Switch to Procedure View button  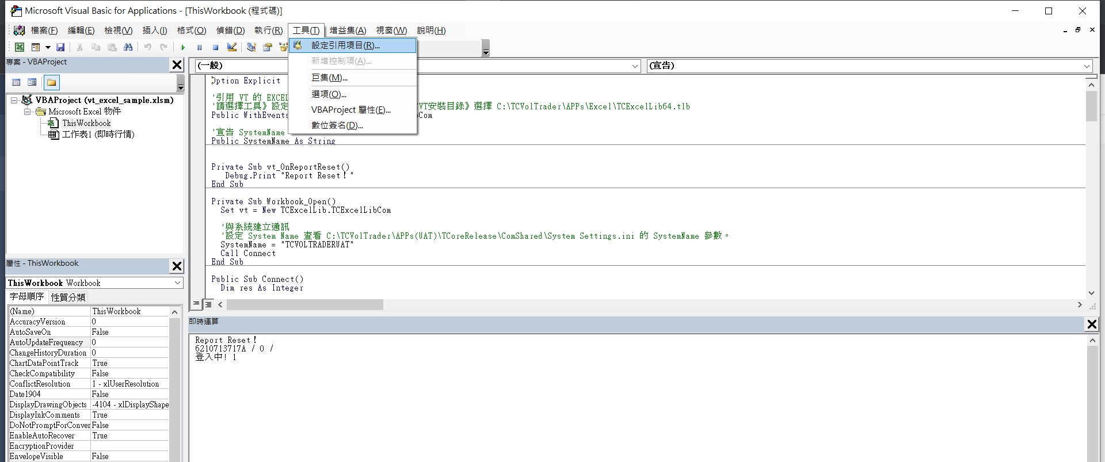197,304
